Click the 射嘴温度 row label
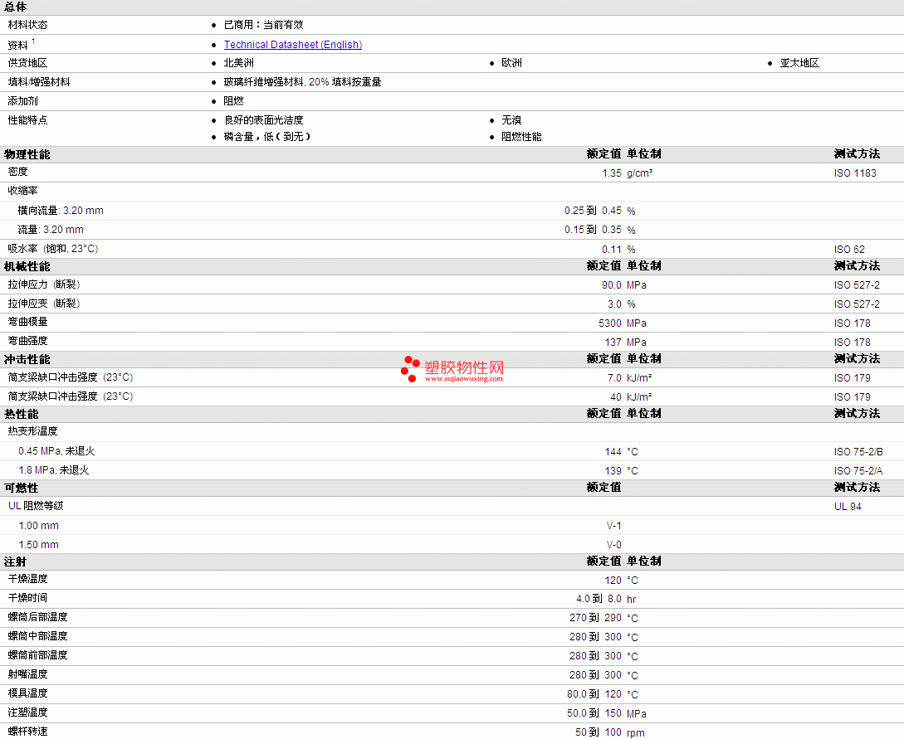904x739 pixels. pos(27,674)
